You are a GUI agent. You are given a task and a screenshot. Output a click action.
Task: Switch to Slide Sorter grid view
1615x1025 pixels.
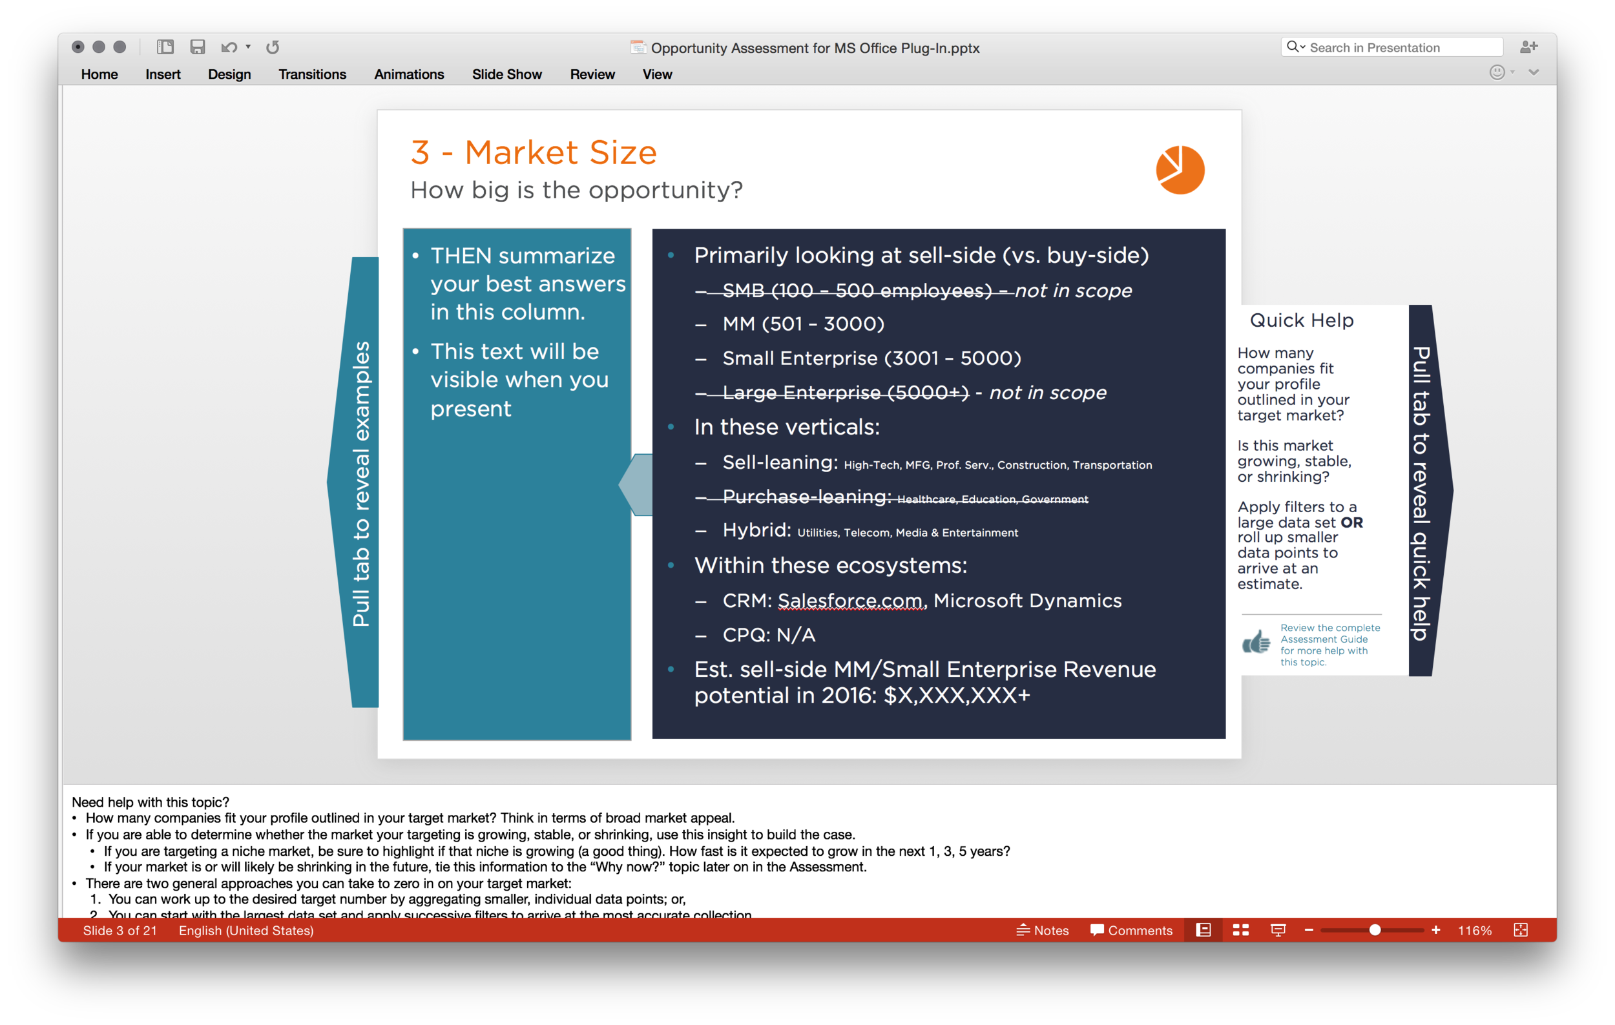[1241, 930]
